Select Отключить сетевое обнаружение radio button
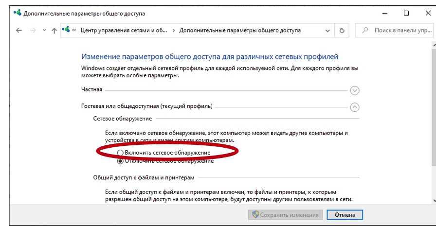This screenshot has height=226, width=436. click(120, 161)
